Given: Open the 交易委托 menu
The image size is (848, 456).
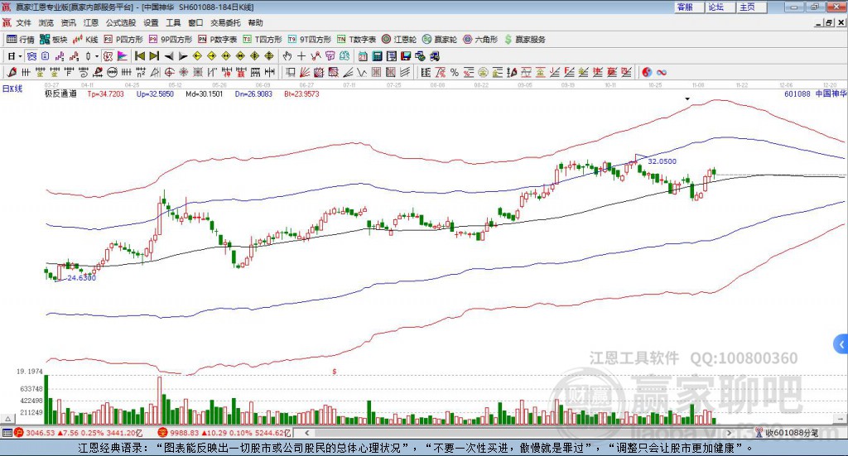Looking at the screenshot, I should point(225,22).
